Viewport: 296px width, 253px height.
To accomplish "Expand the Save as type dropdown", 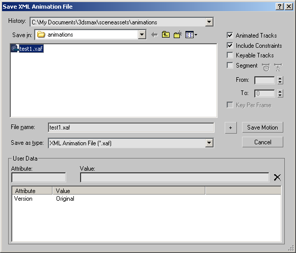I will [x=209, y=143].
